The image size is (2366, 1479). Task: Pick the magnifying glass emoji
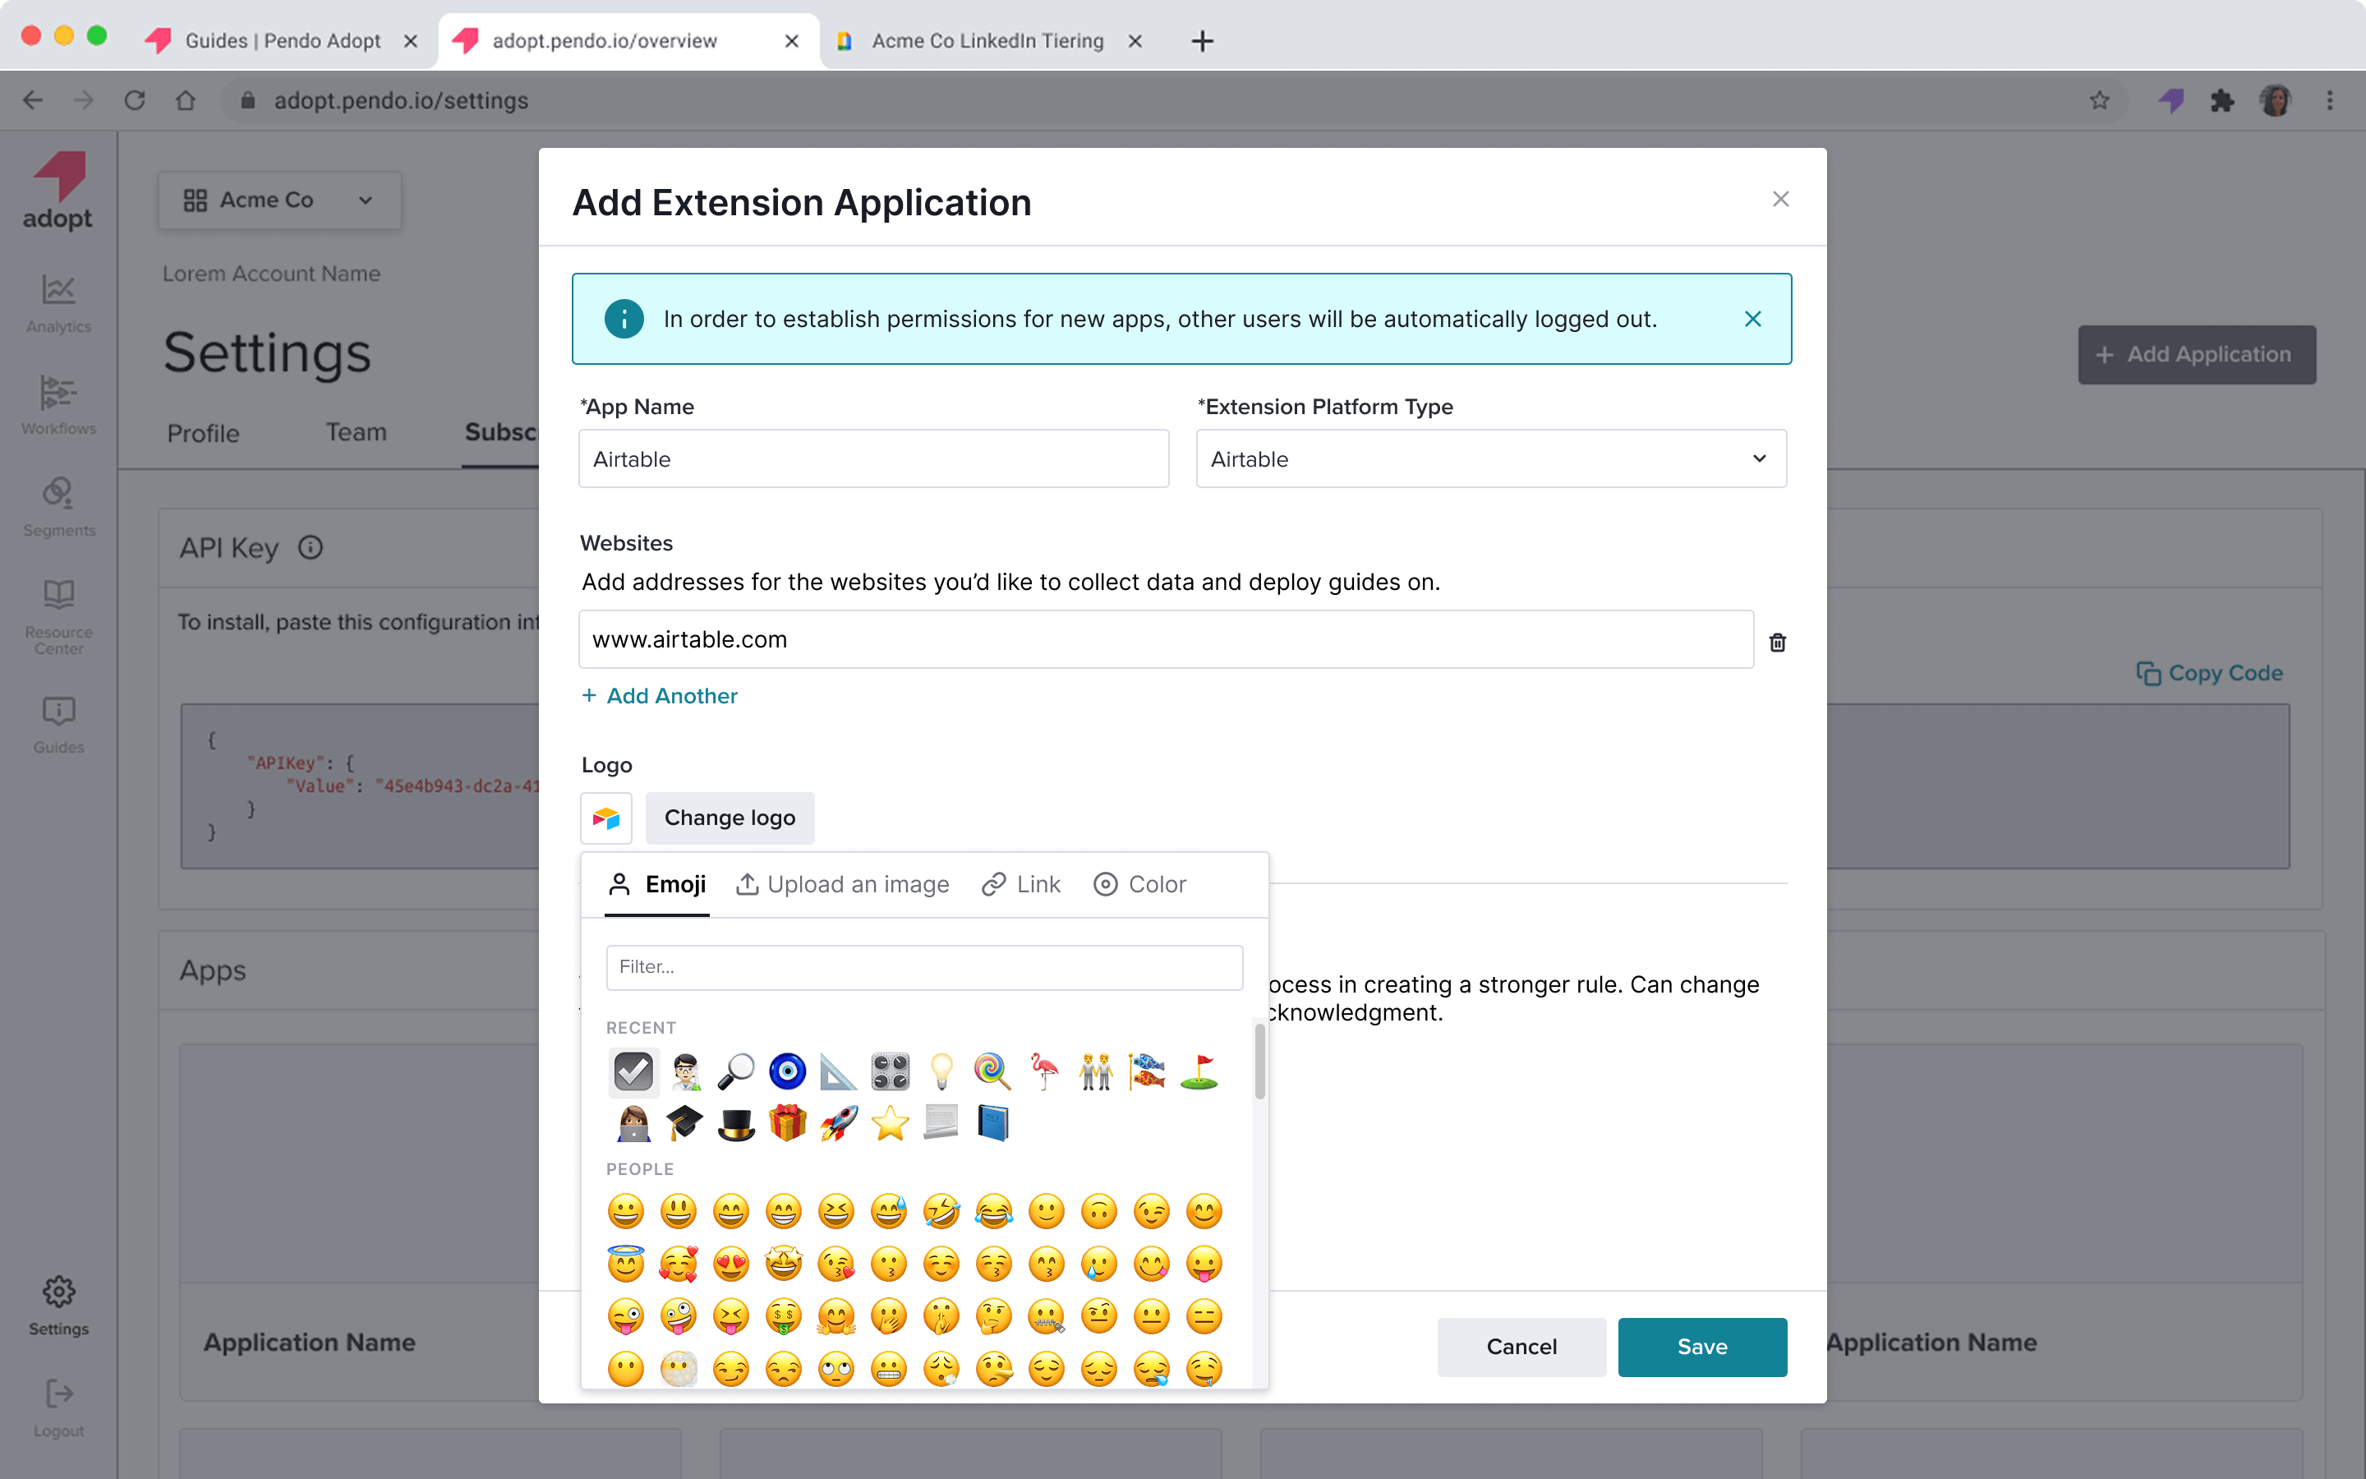pyautogui.click(x=735, y=1071)
